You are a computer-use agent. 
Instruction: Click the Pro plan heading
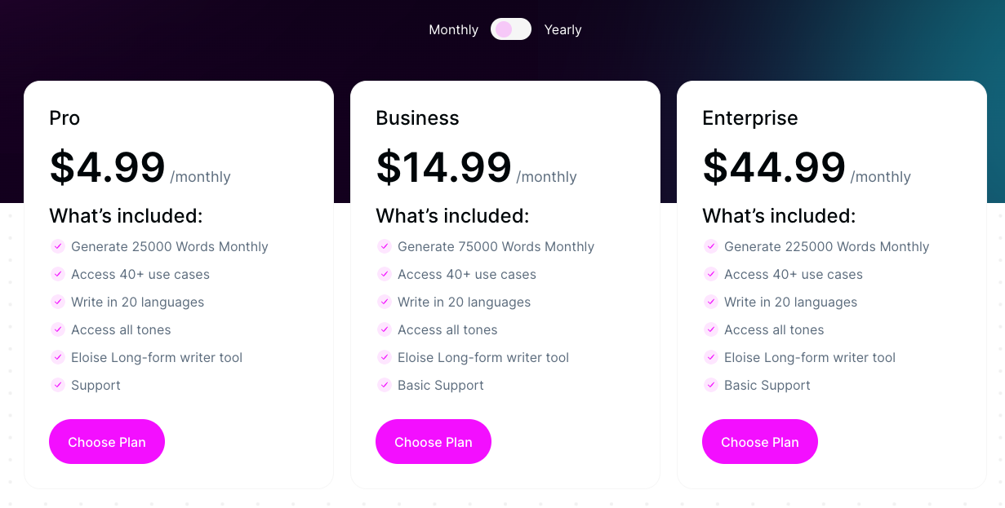click(x=64, y=117)
